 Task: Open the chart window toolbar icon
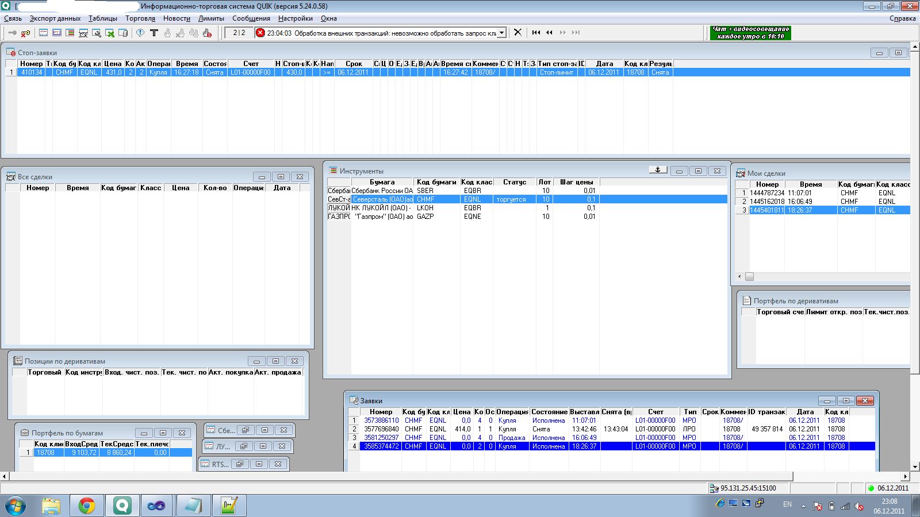tap(44, 33)
